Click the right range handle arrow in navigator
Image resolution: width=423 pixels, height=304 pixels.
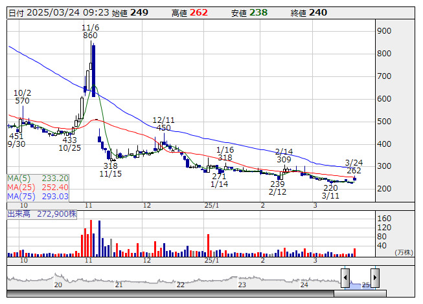pos(374,278)
